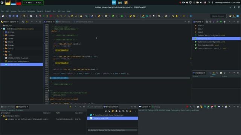Image resolution: width=241 pixels, height=135 pixels.
Task: Open the Debug button dropdown arrow
Action: tap(125, 16)
